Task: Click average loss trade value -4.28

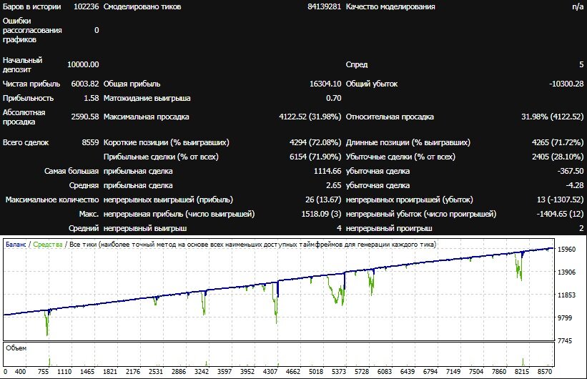Action: click(x=575, y=185)
